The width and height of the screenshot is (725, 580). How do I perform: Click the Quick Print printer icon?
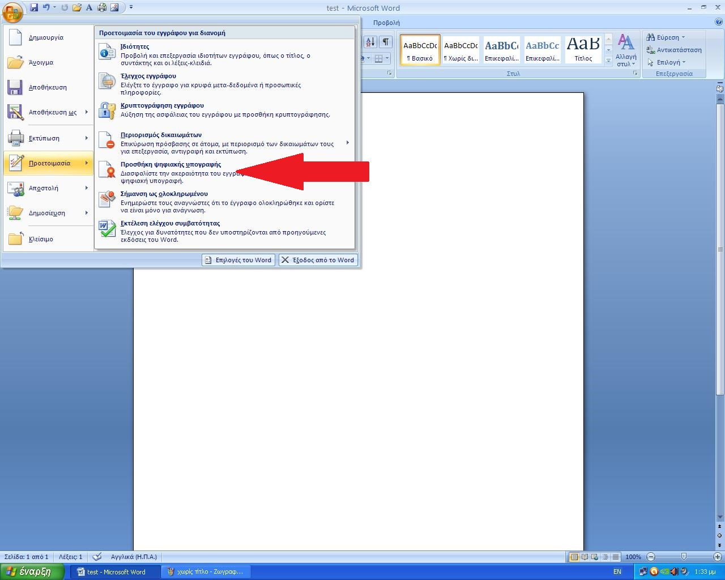pos(102,7)
